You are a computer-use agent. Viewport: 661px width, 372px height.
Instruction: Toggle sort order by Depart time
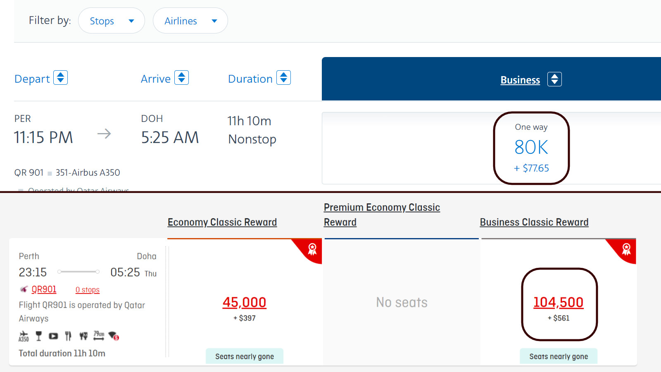[x=60, y=78]
